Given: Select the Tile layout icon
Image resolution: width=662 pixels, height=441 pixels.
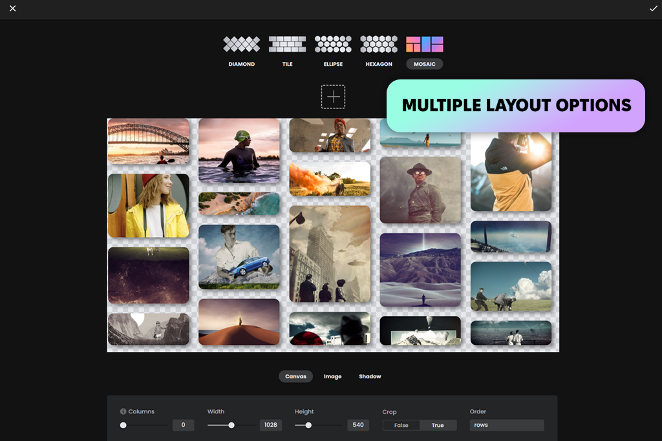Looking at the screenshot, I should click(x=287, y=44).
